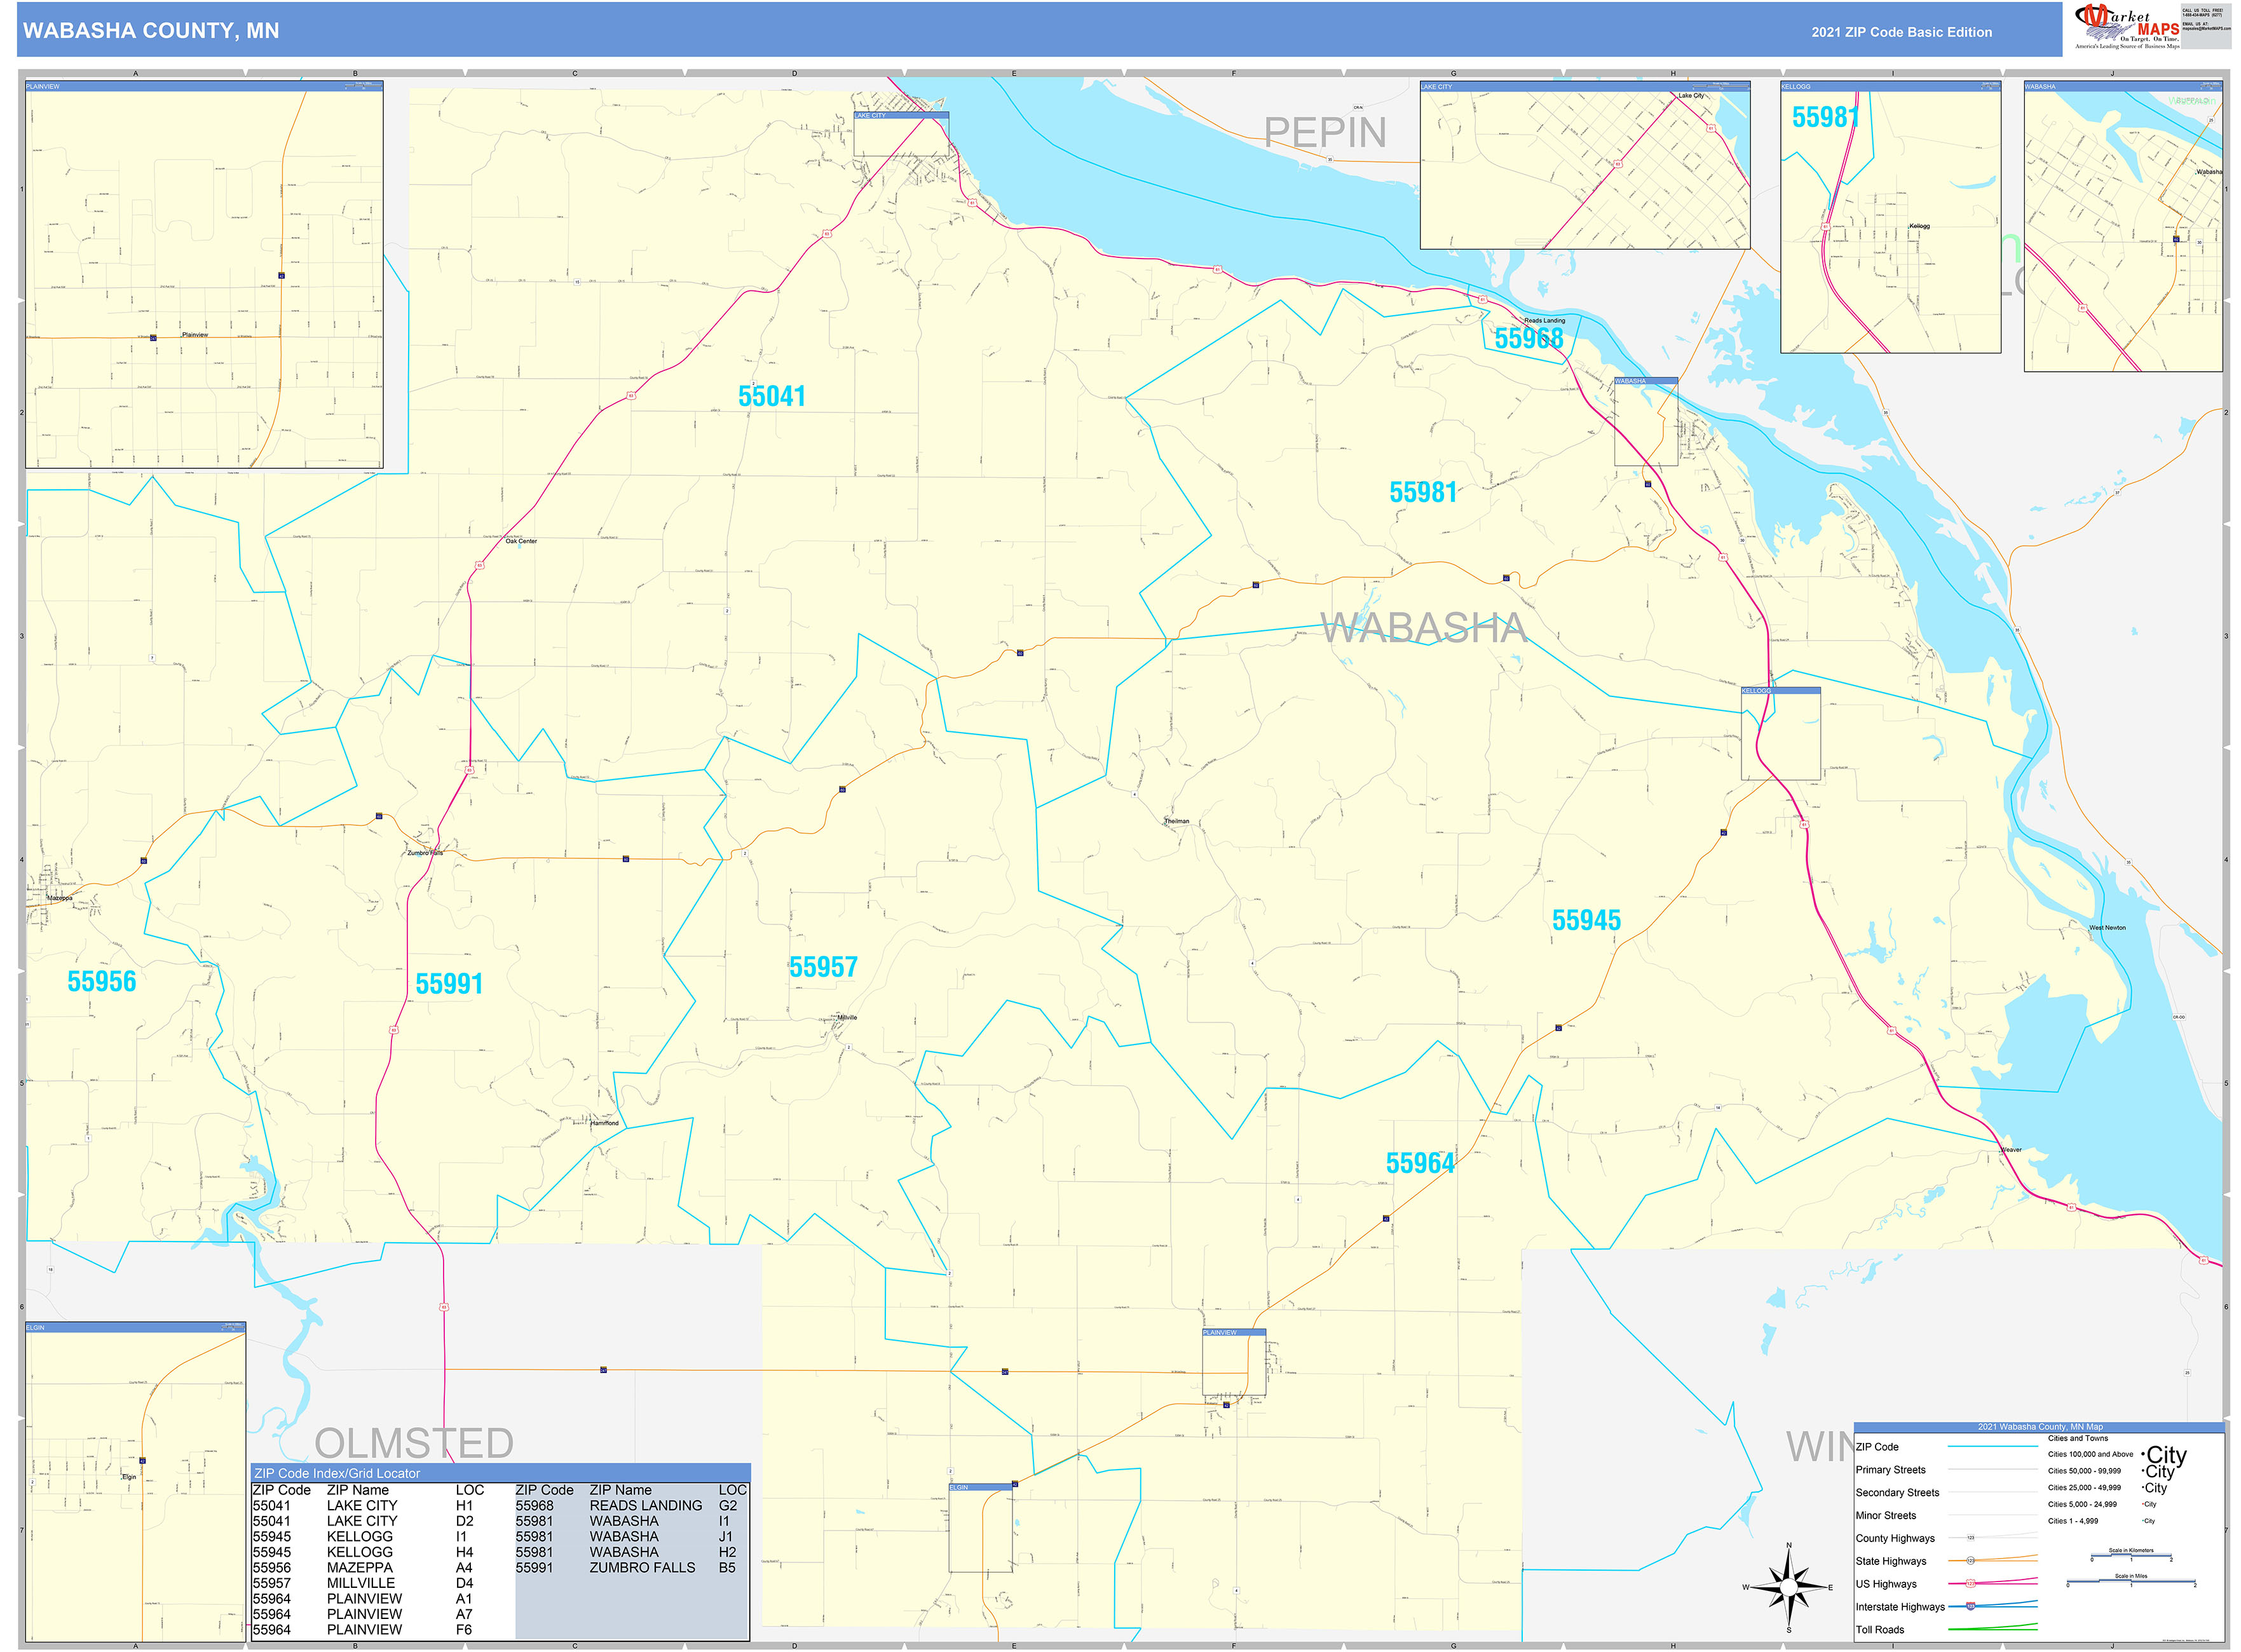Click the 55968 READS LANDING row in the ZIP index

point(610,1506)
